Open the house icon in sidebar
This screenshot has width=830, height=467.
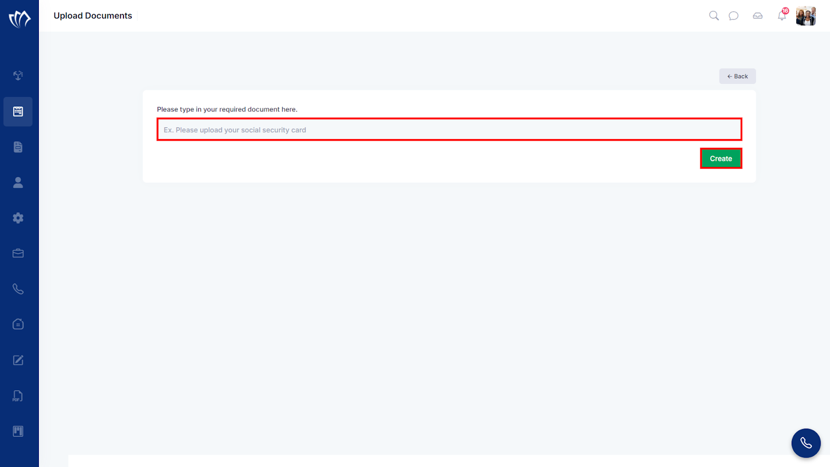click(18, 324)
